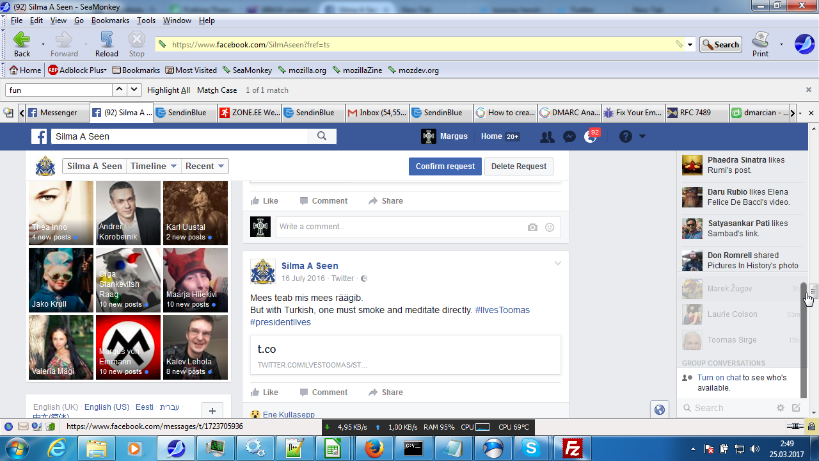This screenshot has height=461, width=819.
Task: Expand the URL bar history dropdown
Action: (690, 45)
